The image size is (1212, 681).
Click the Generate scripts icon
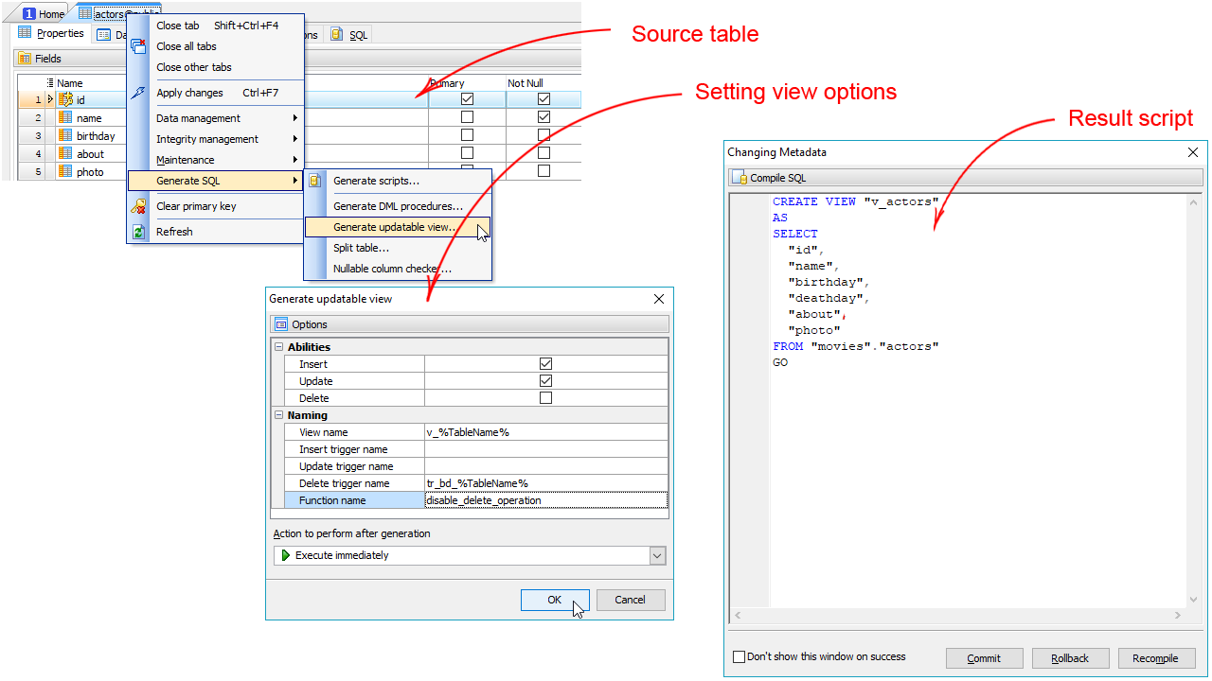point(315,181)
